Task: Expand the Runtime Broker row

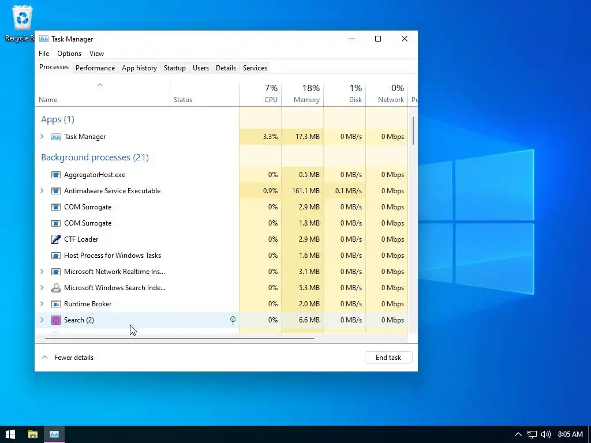Action: tap(42, 304)
